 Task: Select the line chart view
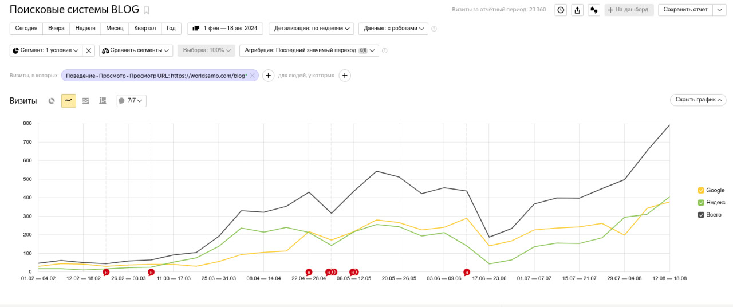(69, 101)
